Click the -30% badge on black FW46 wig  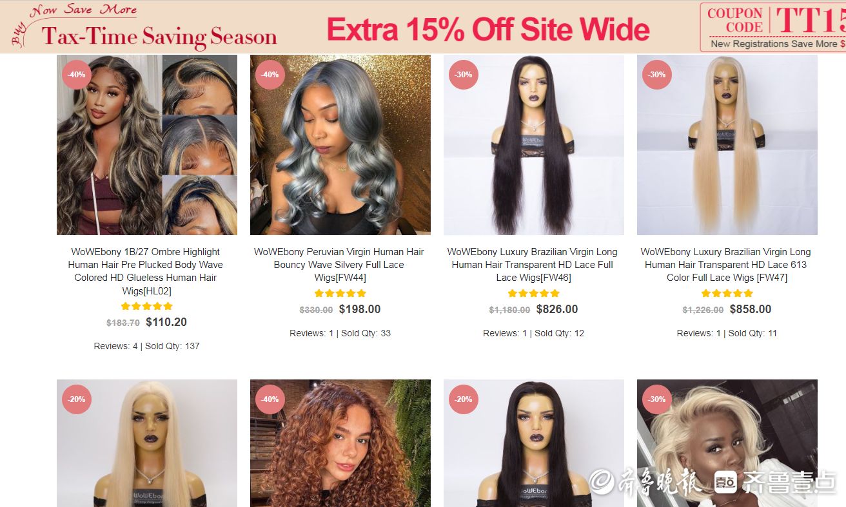pyautogui.click(x=464, y=75)
